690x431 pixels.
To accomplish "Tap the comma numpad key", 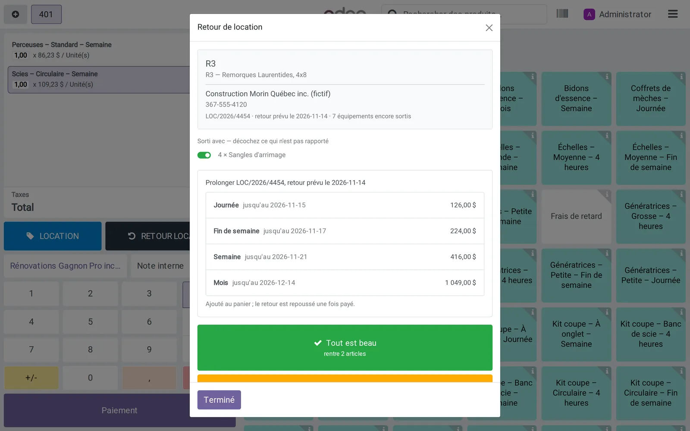I will coord(149,378).
